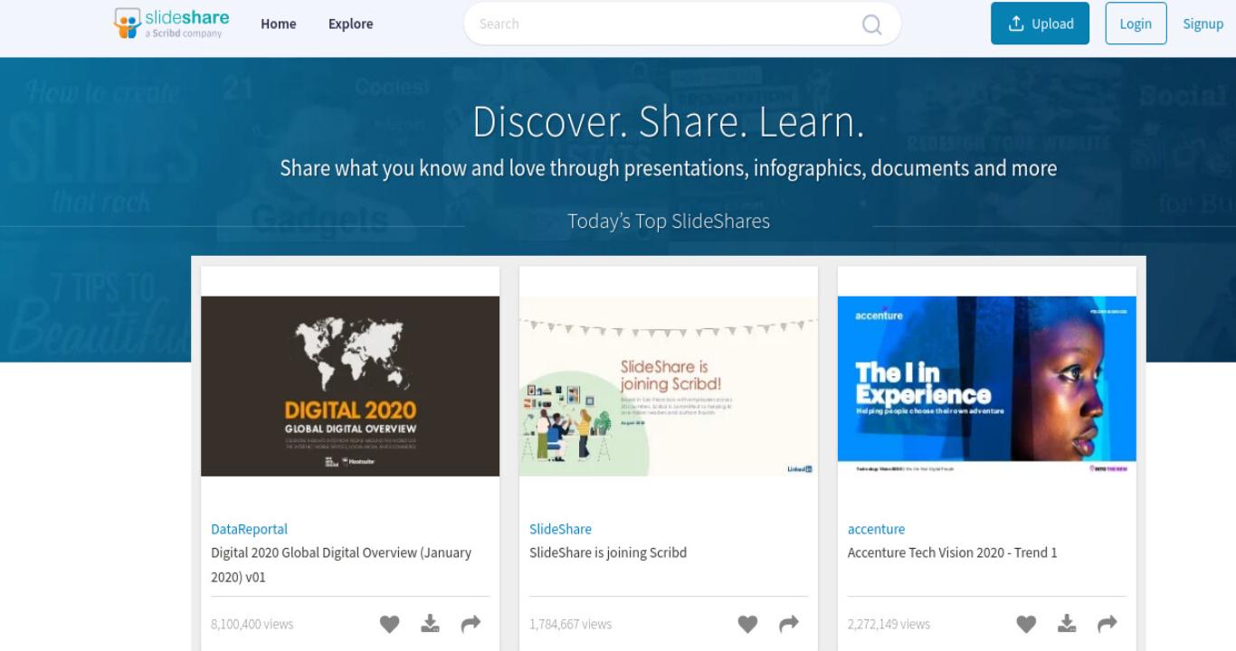Click the Login button

(x=1136, y=24)
